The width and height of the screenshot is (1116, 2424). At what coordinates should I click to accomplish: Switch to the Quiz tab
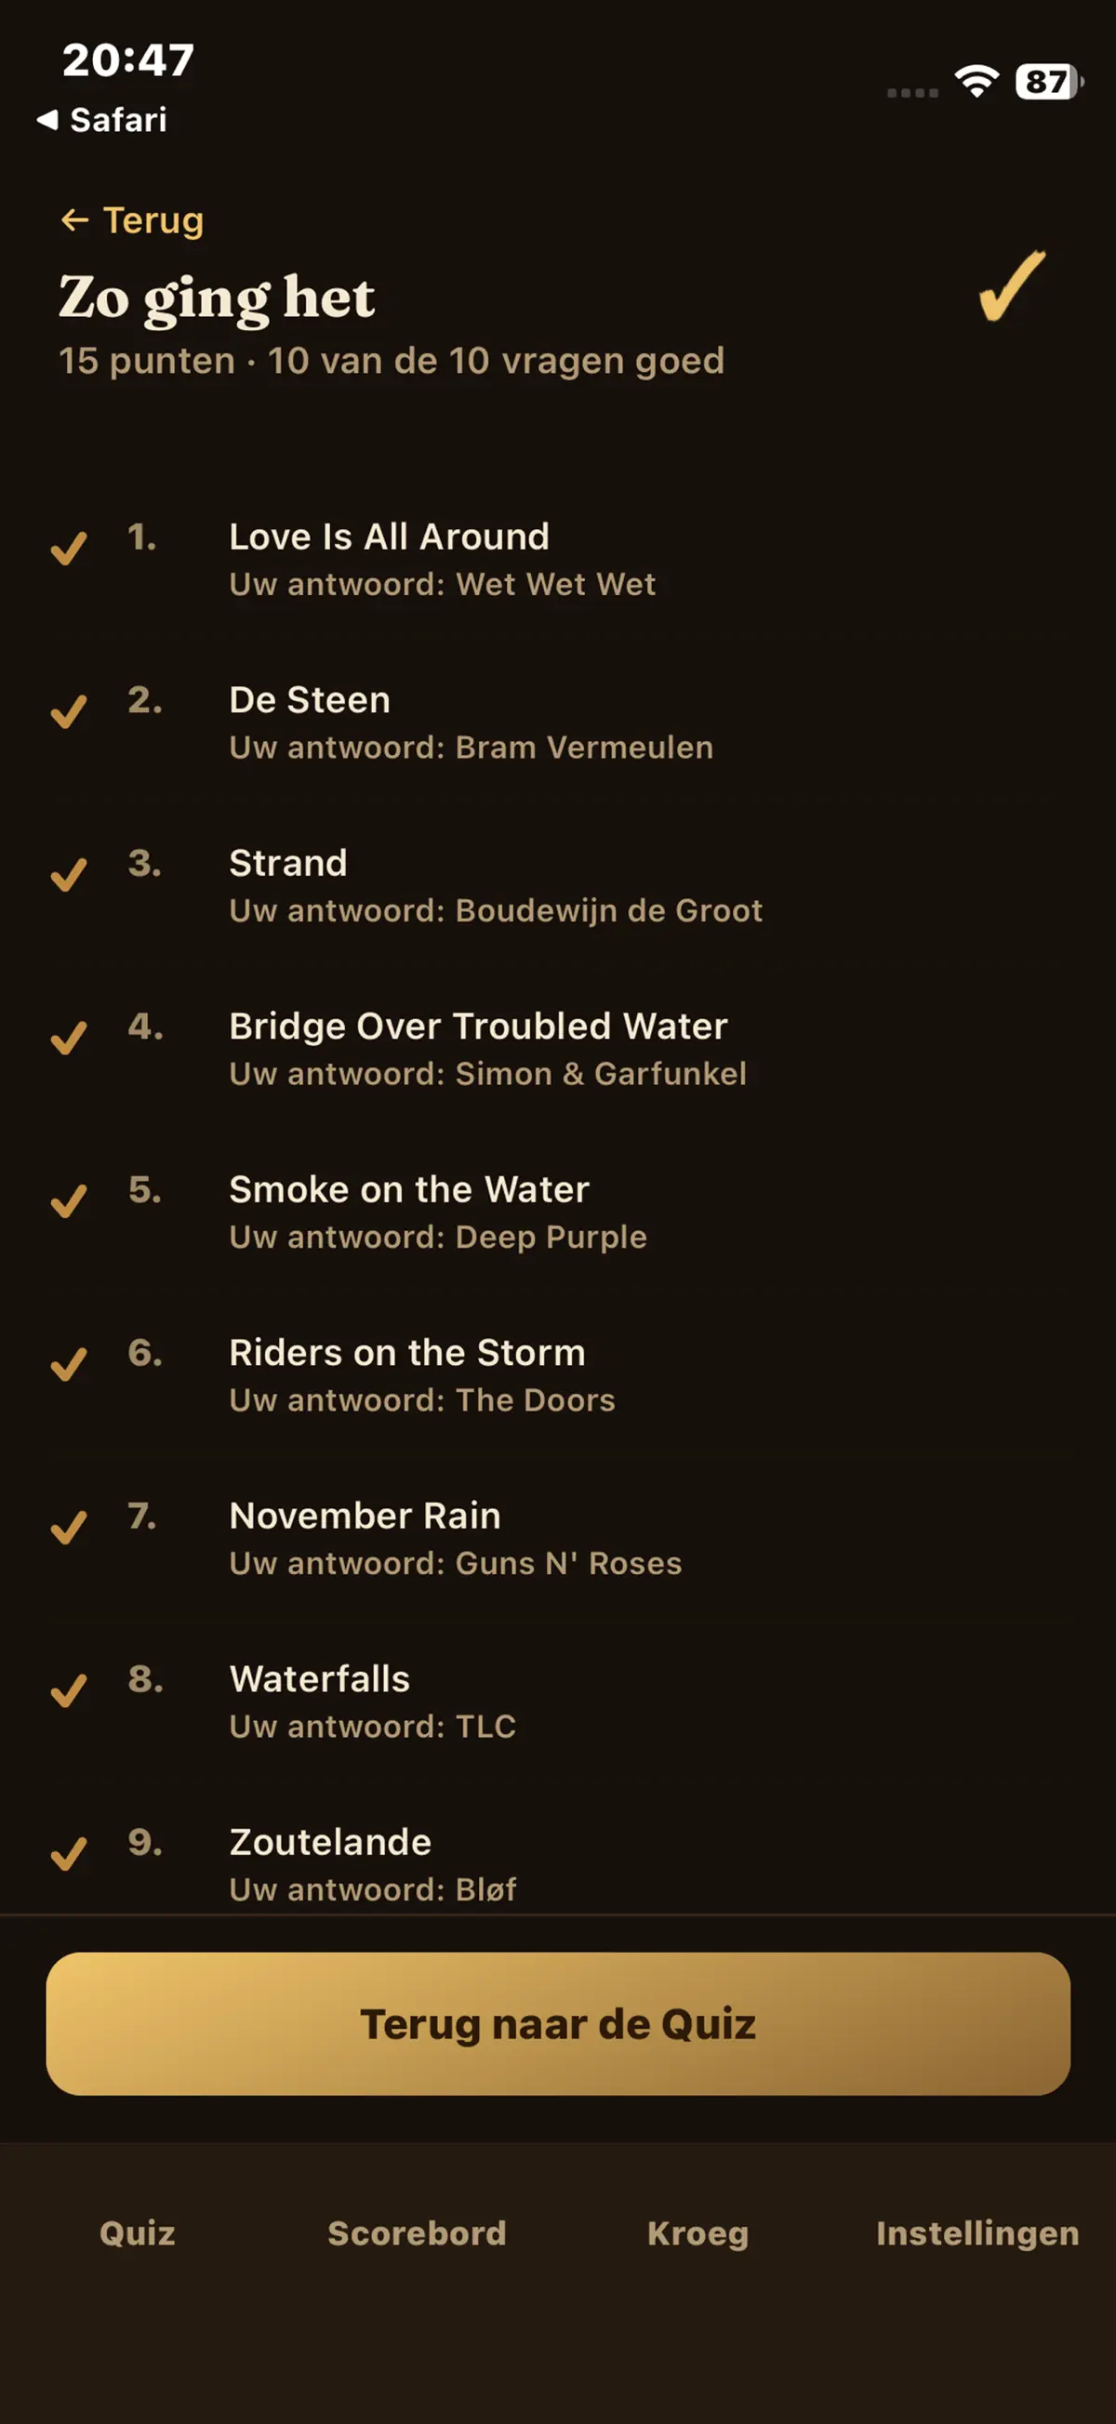click(x=138, y=2233)
